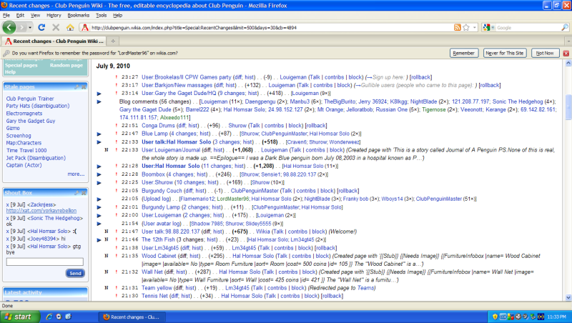Click the Windows Start button
The width and height of the screenshot is (572, 323).
click(x=19, y=317)
